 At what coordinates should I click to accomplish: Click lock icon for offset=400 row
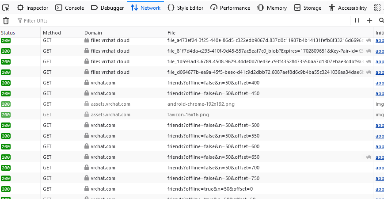coord(87,83)
